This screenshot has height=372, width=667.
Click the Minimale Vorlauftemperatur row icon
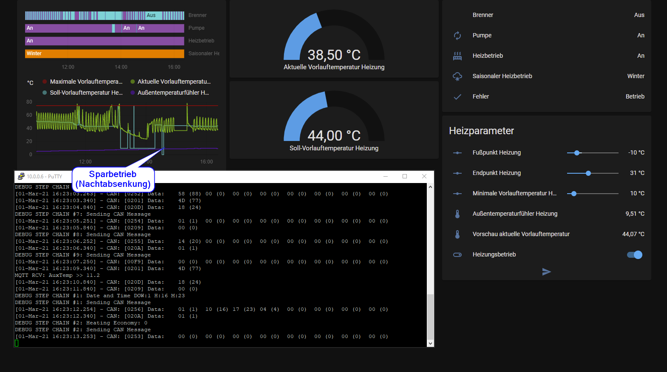click(x=457, y=193)
